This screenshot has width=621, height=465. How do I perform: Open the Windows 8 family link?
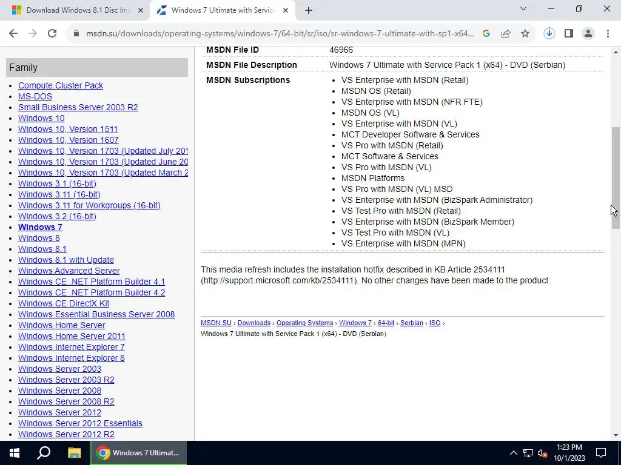(39, 238)
